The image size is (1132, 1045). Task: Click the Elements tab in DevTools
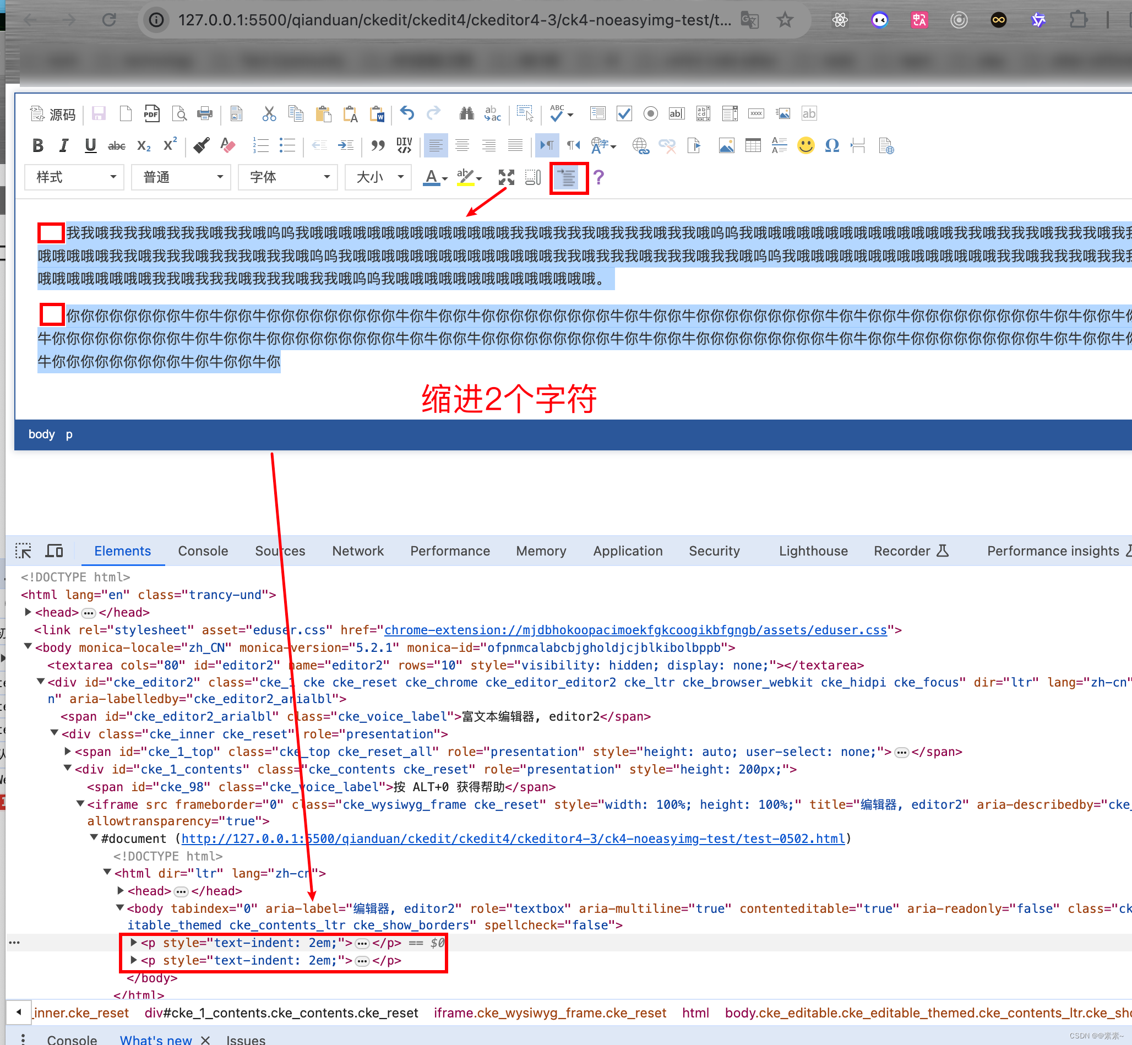tap(122, 551)
